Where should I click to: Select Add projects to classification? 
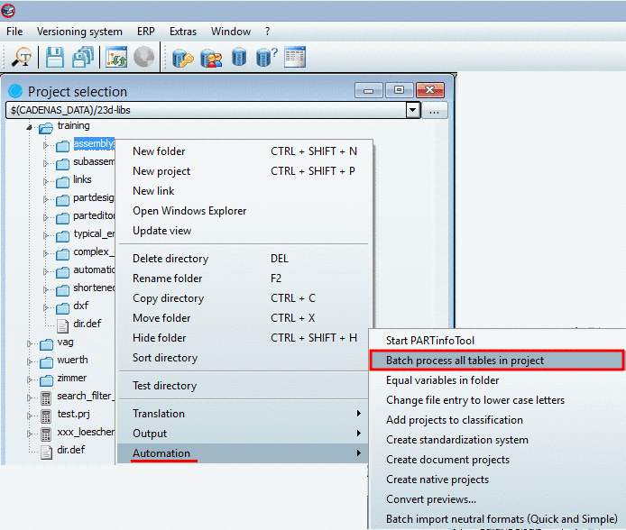click(x=497, y=420)
